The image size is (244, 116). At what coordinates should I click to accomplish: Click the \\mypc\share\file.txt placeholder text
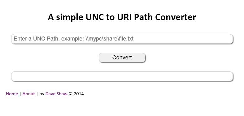point(109,39)
